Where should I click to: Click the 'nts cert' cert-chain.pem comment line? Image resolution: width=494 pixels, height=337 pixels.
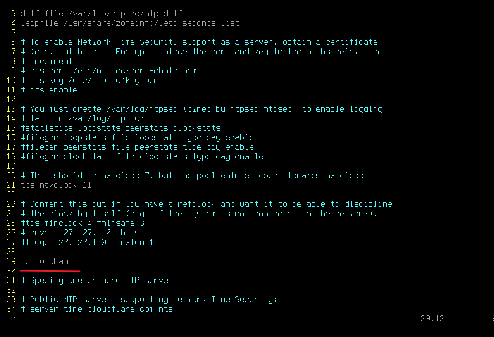click(108, 71)
